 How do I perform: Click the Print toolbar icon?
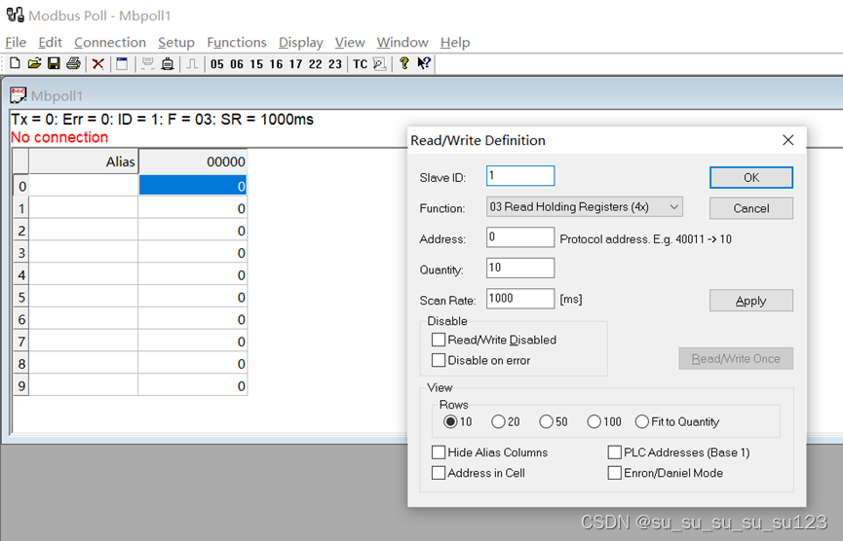(73, 64)
